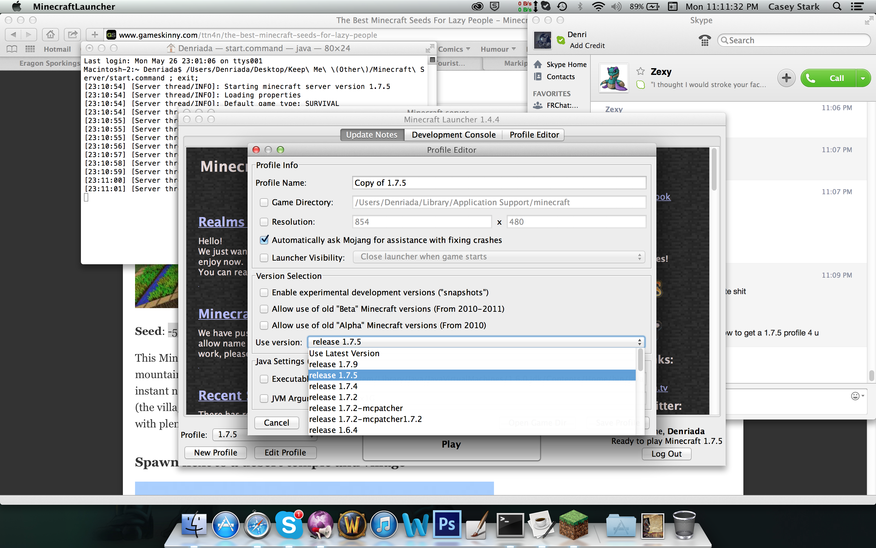The width and height of the screenshot is (876, 548).
Task: Enable experimental snapshots versions checkbox
Action: coord(264,293)
